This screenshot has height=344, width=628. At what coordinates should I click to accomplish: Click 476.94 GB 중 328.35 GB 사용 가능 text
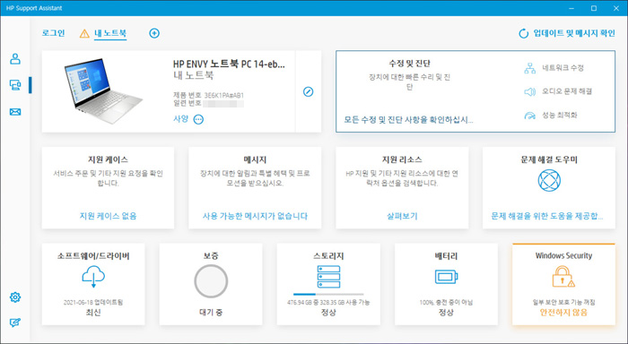pyautogui.click(x=328, y=303)
